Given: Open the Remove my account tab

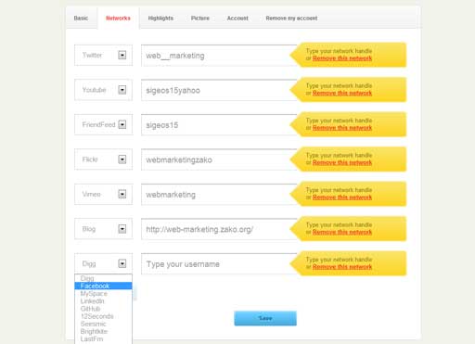Looking at the screenshot, I should click(291, 19).
